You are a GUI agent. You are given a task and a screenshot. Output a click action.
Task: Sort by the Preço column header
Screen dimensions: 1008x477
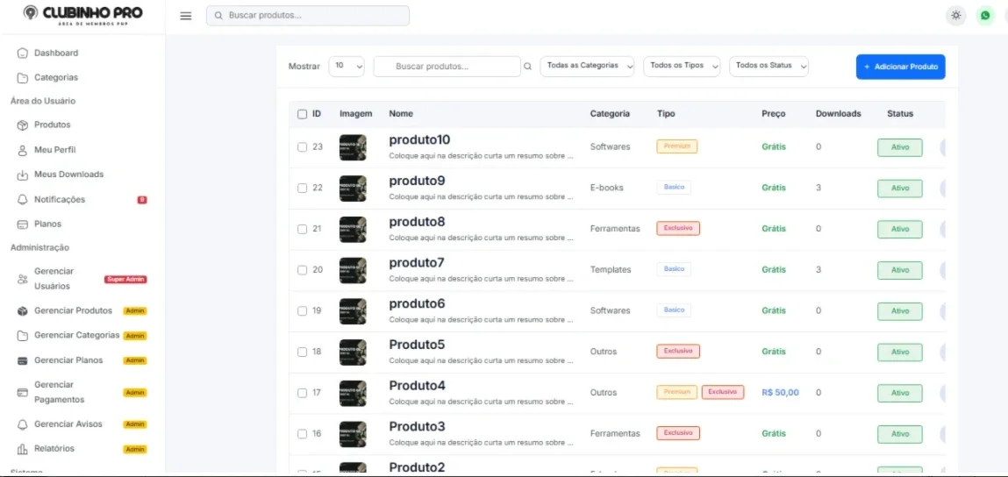[774, 114]
